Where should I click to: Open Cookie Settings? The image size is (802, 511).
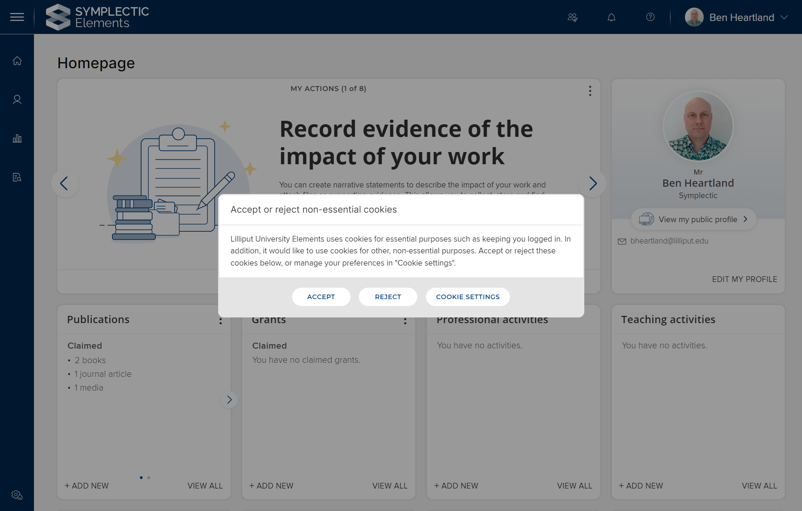coord(468,297)
